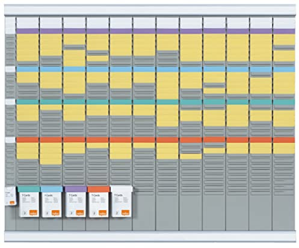Click the white row label beside the purple band
Image resolution: width=299 pixels, height=248 pixels.
click(10, 31)
